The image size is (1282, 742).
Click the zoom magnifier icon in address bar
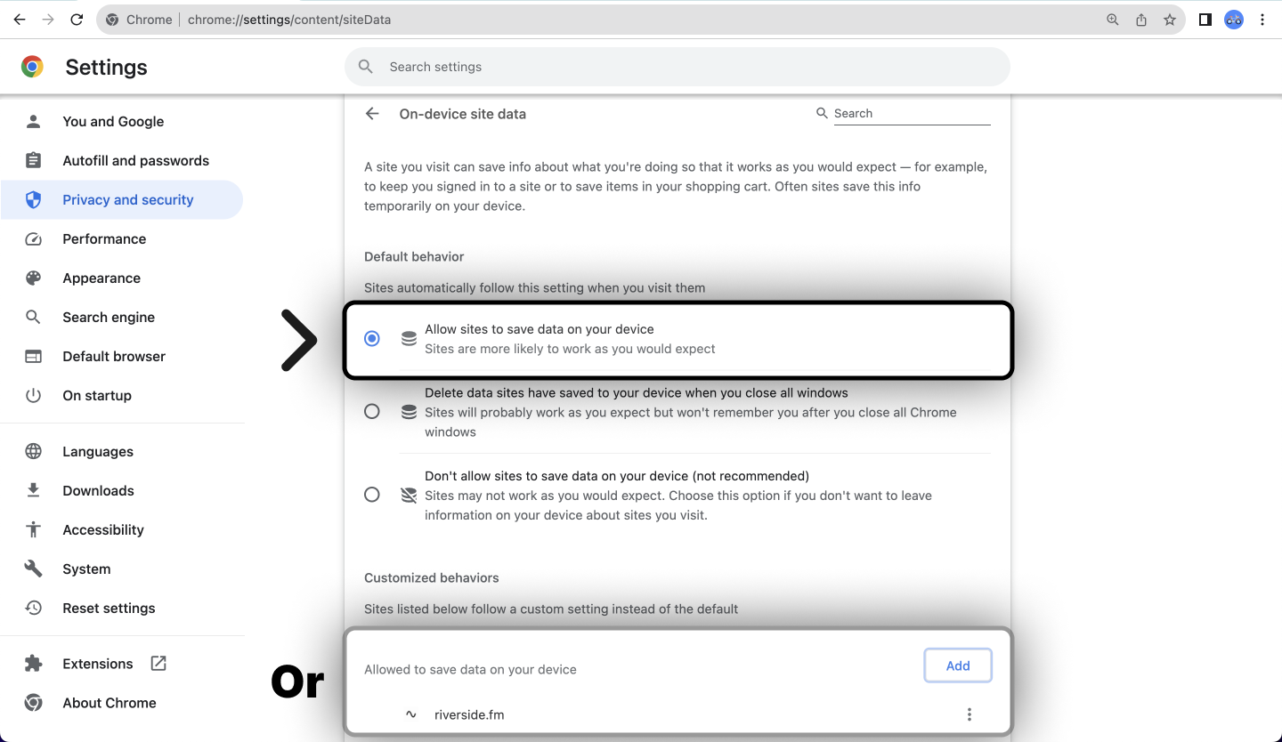coord(1113,20)
